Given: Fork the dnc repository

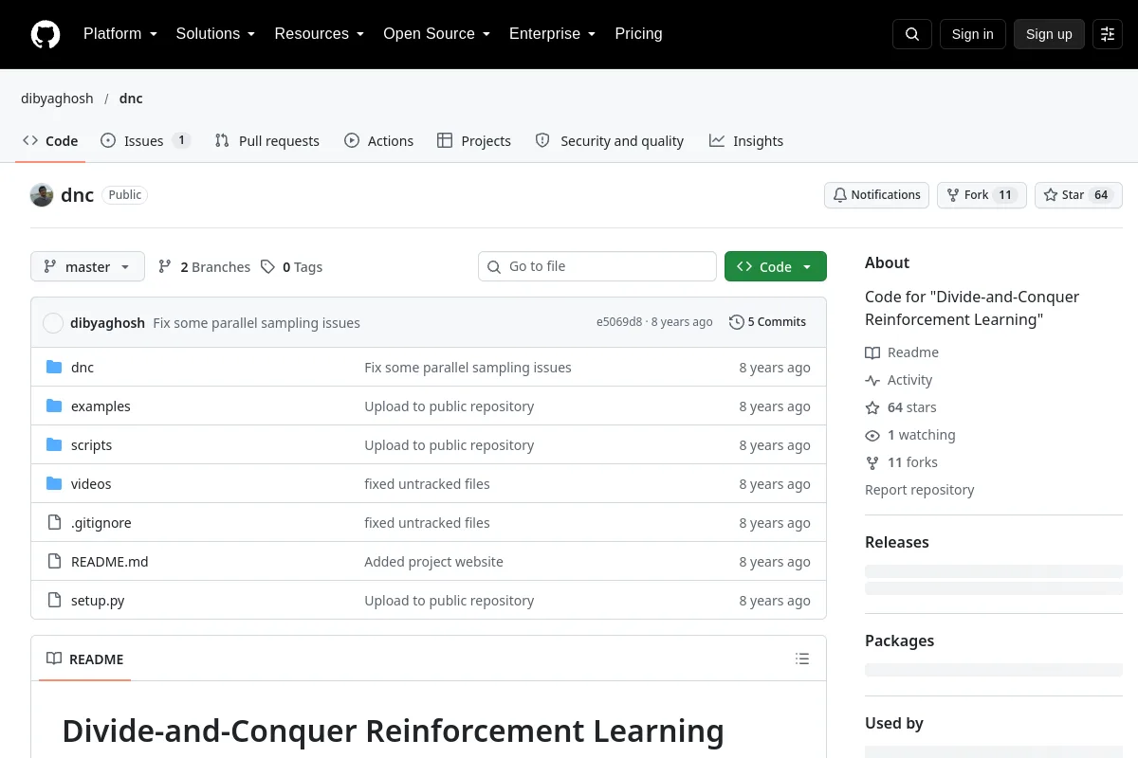Looking at the screenshot, I should coord(982,195).
